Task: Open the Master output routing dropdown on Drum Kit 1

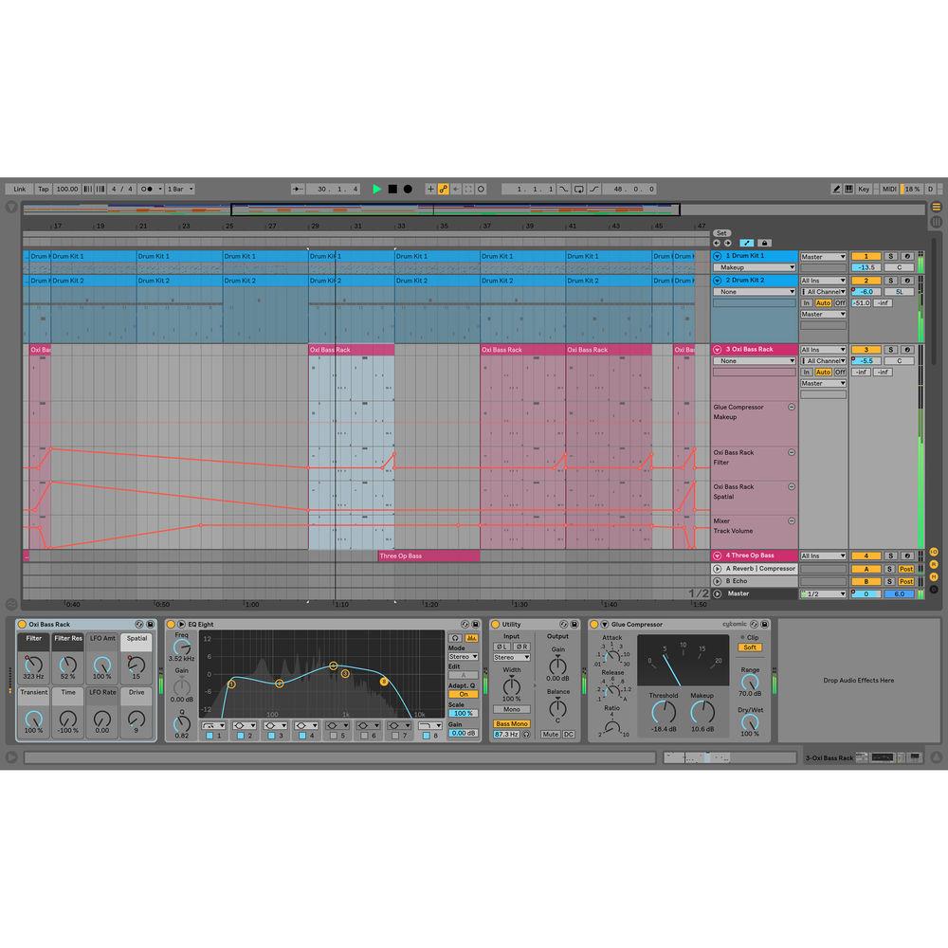Action: tap(824, 256)
